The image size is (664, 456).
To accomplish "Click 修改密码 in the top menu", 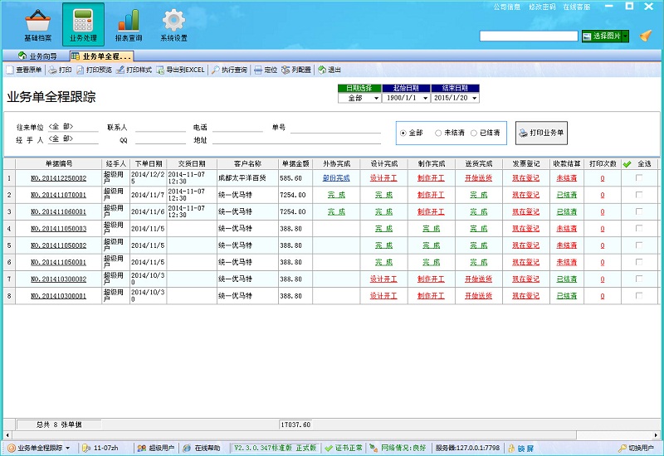I will (x=542, y=7).
